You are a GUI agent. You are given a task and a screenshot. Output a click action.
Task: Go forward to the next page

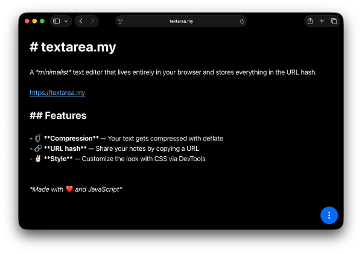tap(92, 21)
